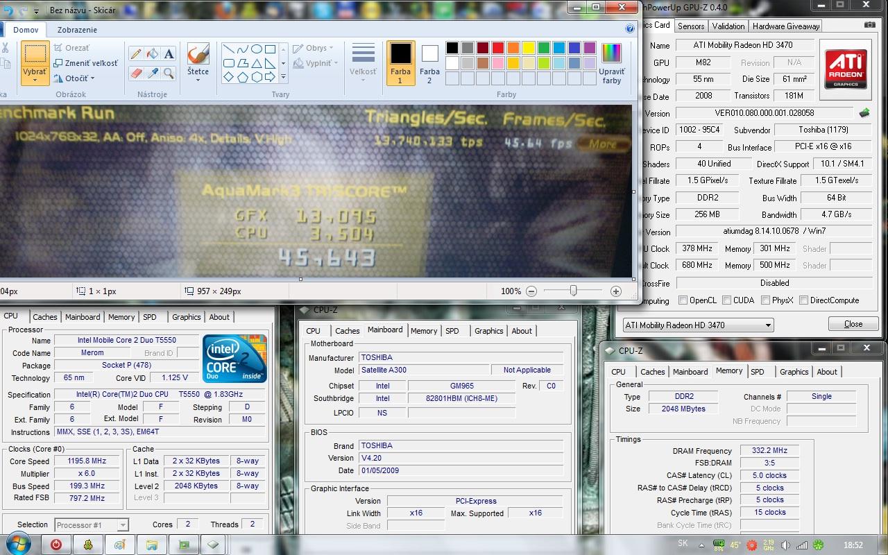Open Validation tab in GPU-Z
This screenshot has width=888, height=555.
pyautogui.click(x=728, y=26)
